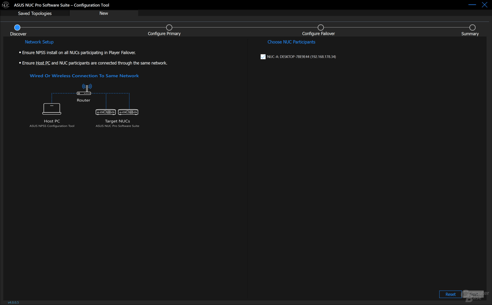492x305 pixels.
Task: Click the Discover step circle
Action: pos(17,27)
